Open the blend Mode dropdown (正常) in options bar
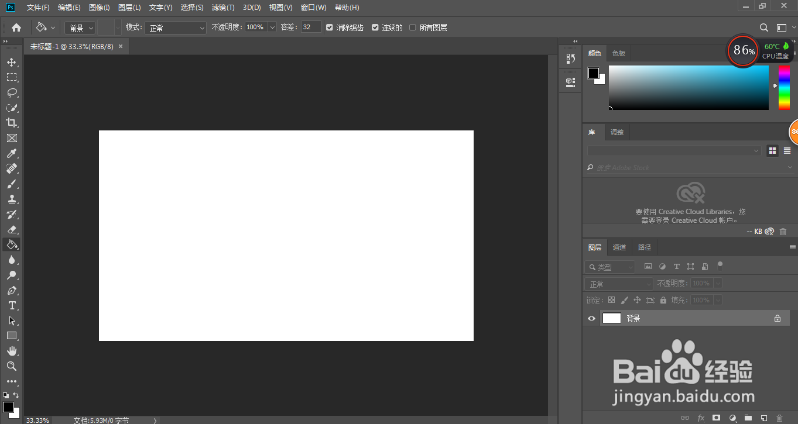 click(x=176, y=27)
